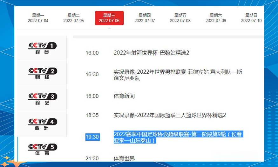Click the 体育新闻 program entry
Screen dimensions: 278x167
[x=124, y=96]
